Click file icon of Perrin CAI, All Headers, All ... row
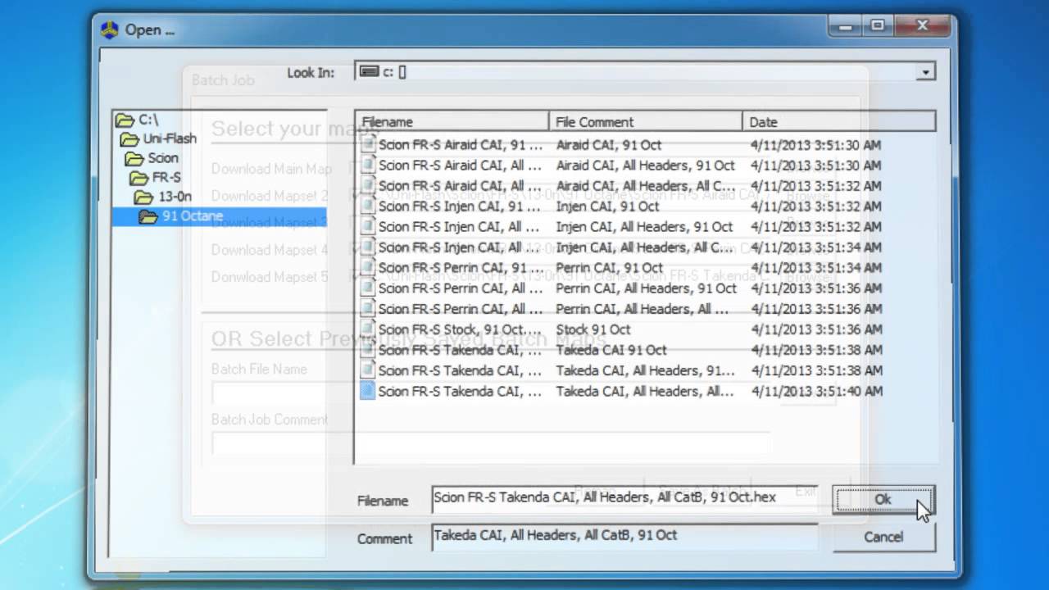Image resolution: width=1049 pixels, height=590 pixels. click(367, 309)
